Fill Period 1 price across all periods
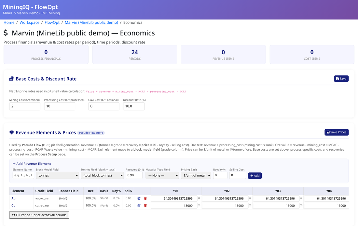The height and width of the screenshot is (226, 358). click(x=39, y=215)
